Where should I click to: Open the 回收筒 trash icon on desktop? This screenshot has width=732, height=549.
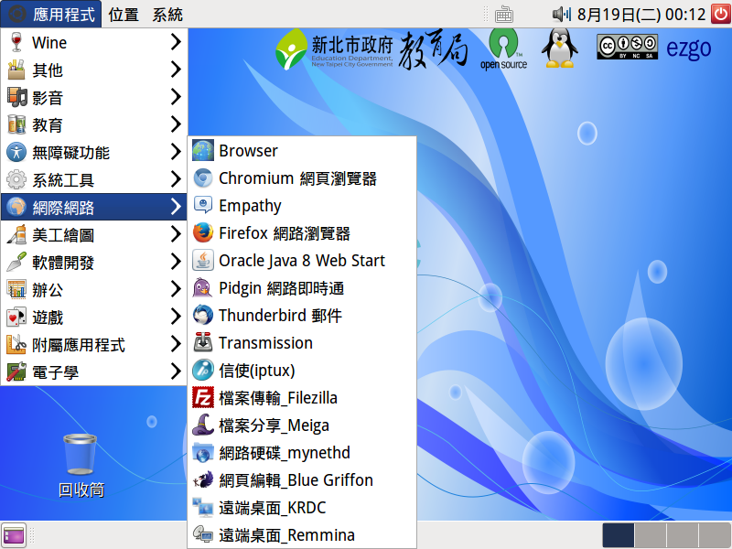(x=81, y=454)
